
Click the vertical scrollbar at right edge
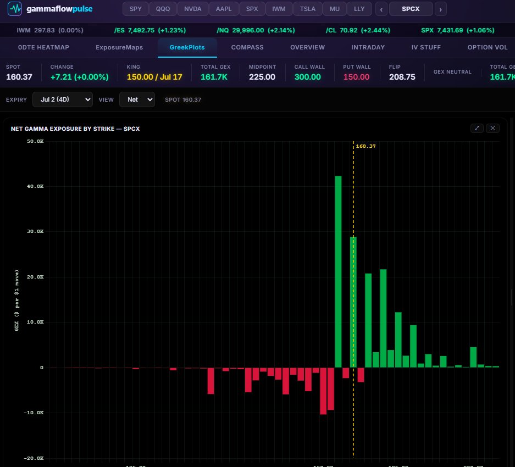coord(512,297)
